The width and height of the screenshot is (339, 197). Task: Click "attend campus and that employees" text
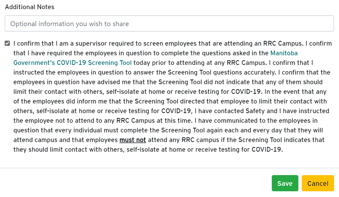tap(65, 140)
